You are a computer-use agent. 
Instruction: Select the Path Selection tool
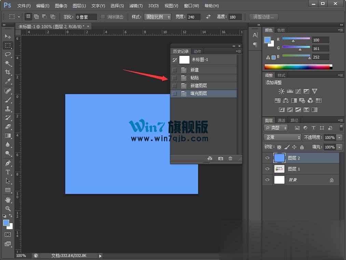tap(8, 181)
